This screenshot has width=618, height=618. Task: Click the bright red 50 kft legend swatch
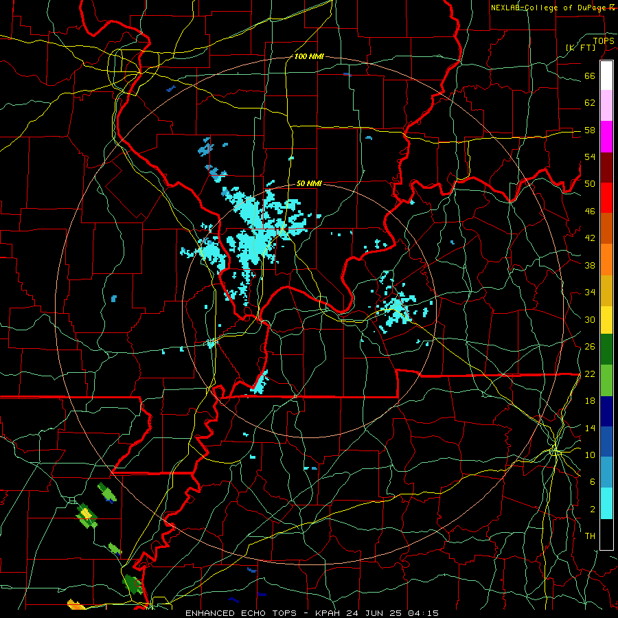(x=606, y=198)
